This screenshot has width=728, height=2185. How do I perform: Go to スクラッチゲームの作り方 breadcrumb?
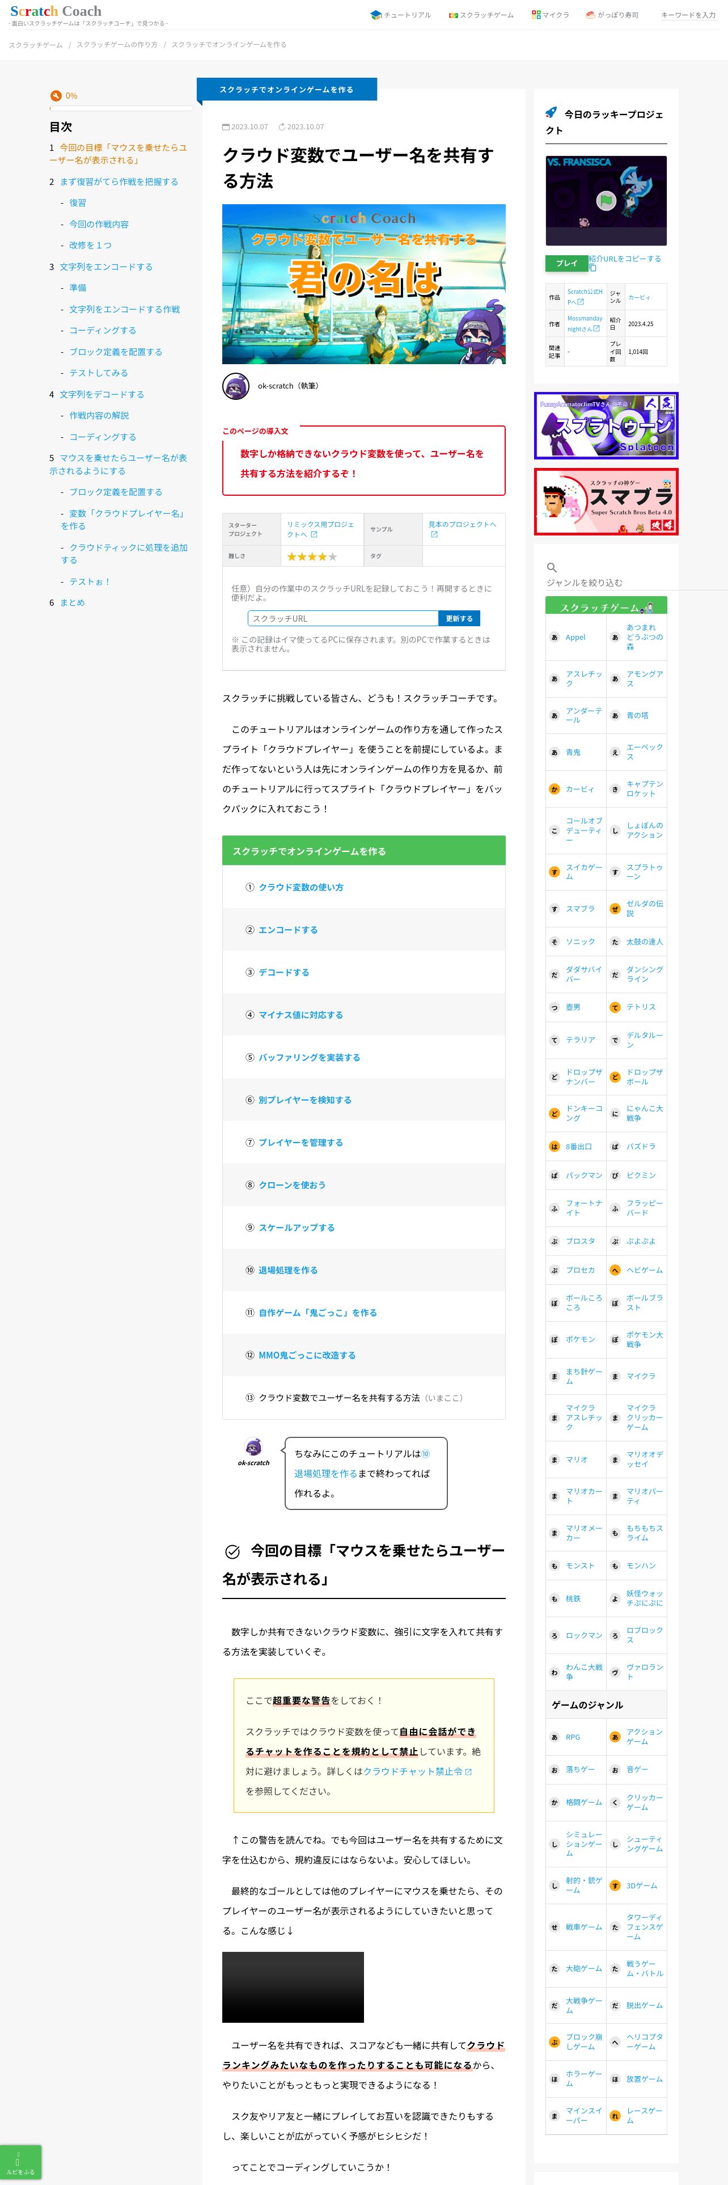tap(117, 44)
